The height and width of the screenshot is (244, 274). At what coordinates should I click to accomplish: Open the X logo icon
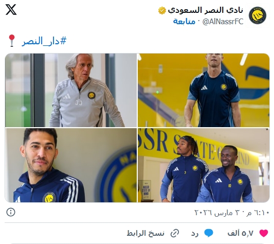(x=11, y=10)
